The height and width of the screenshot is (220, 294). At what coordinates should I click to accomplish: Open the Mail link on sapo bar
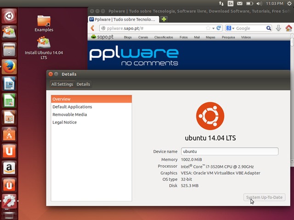[197, 37]
